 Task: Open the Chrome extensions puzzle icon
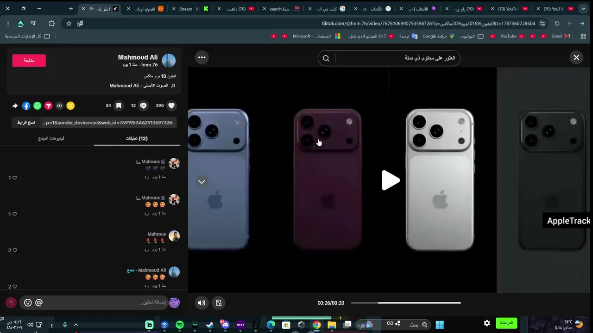click(x=51, y=24)
